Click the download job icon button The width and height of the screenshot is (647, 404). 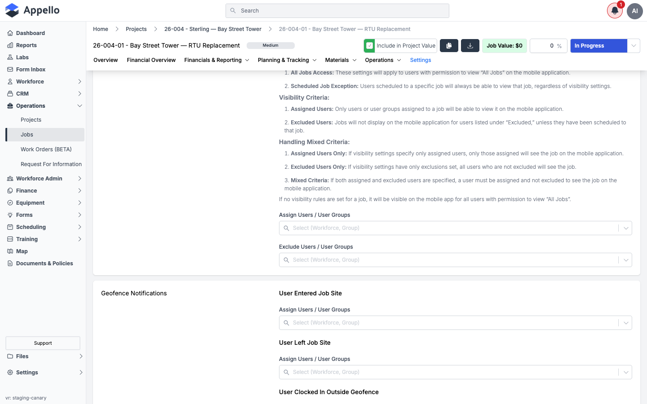[470, 46]
